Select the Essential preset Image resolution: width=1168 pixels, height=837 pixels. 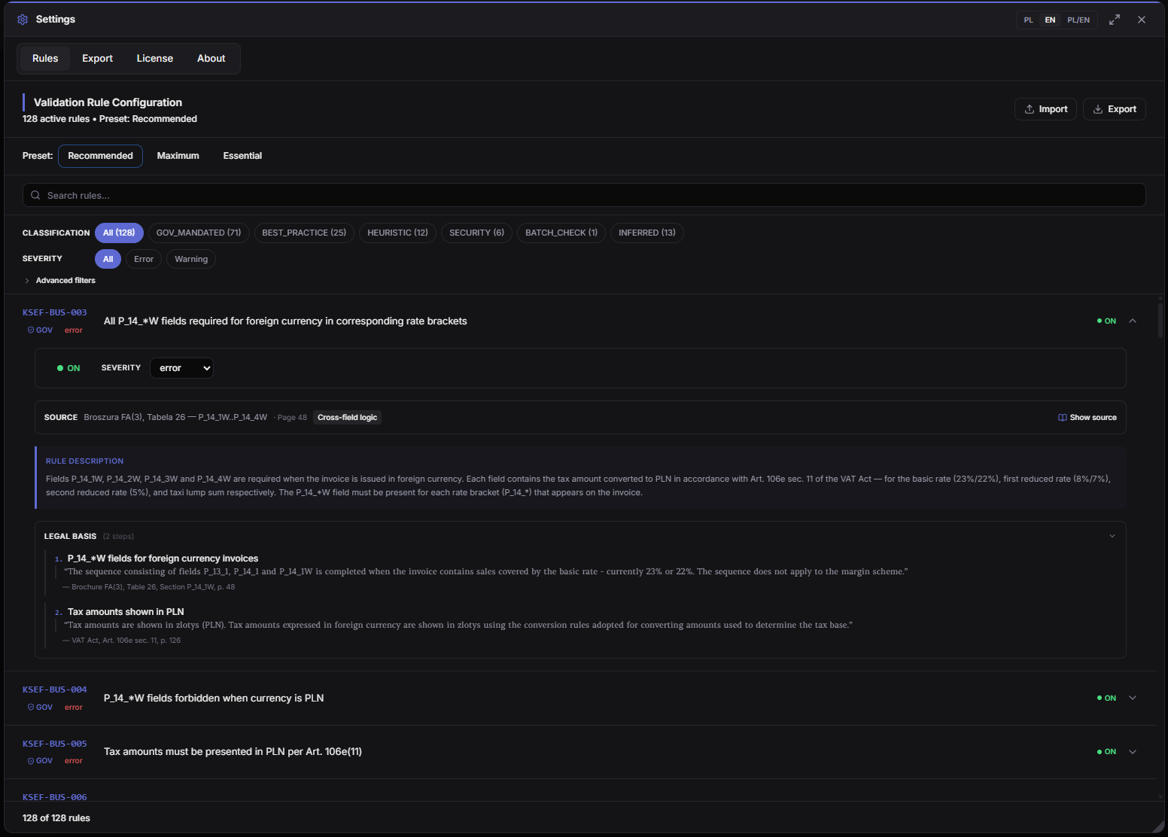point(242,156)
